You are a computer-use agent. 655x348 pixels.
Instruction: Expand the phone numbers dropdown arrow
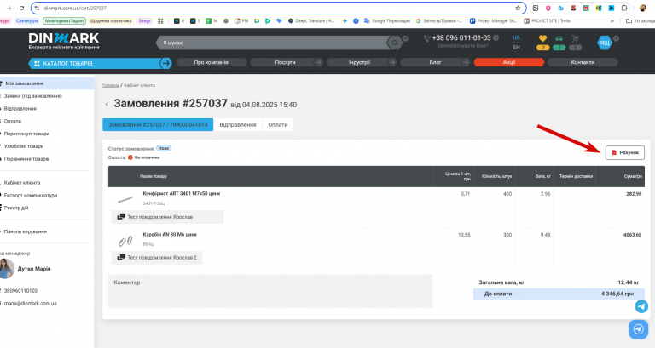point(496,38)
